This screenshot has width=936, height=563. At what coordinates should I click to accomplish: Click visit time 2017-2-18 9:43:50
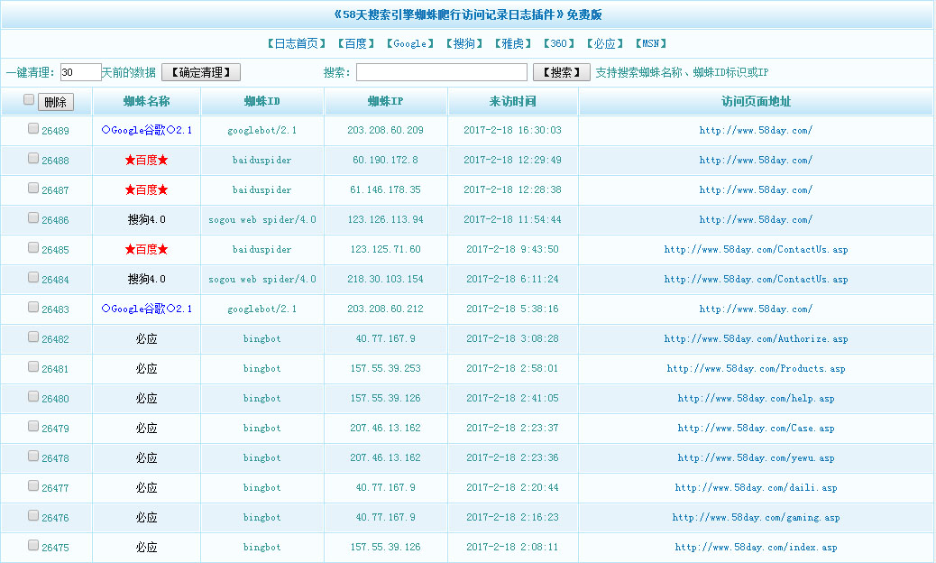click(513, 249)
